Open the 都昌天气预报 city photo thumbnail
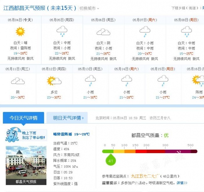The width and height of the screenshot is (204, 192). (x=26, y=165)
